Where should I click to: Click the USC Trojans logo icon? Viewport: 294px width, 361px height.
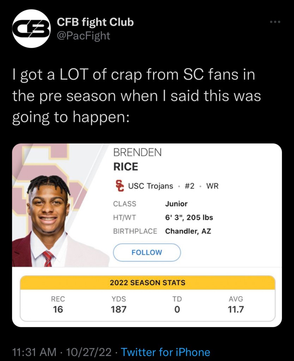120,186
